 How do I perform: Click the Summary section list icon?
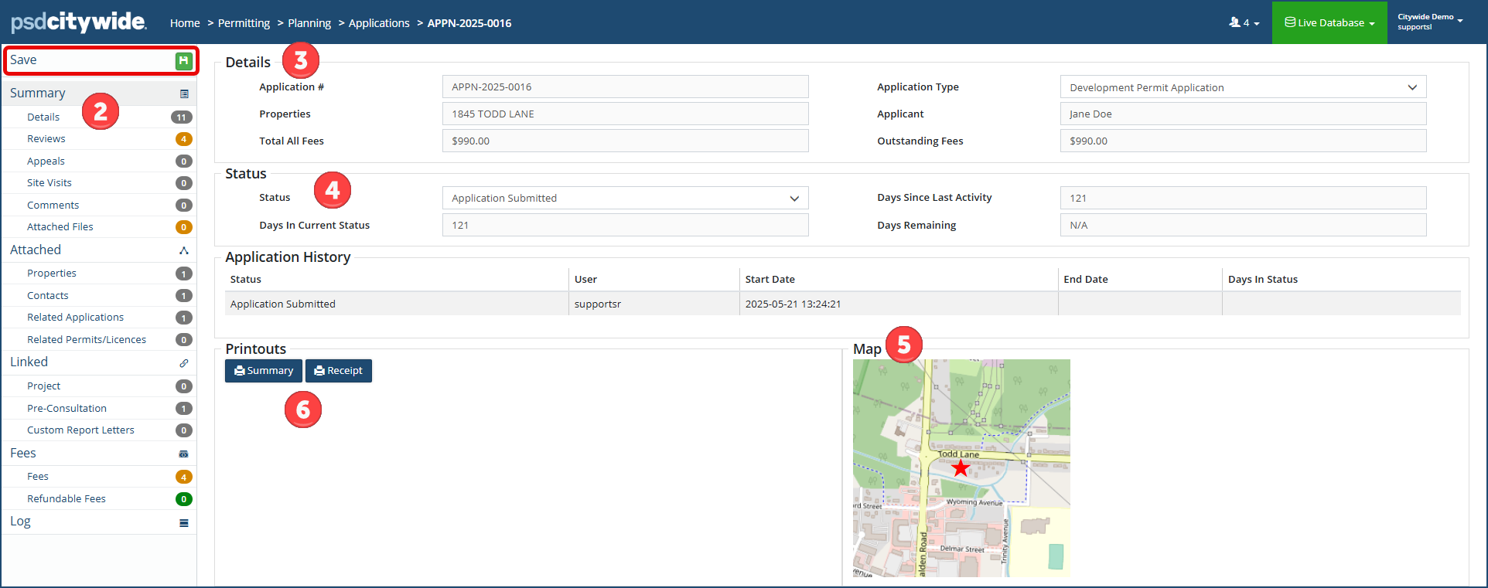(184, 94)
